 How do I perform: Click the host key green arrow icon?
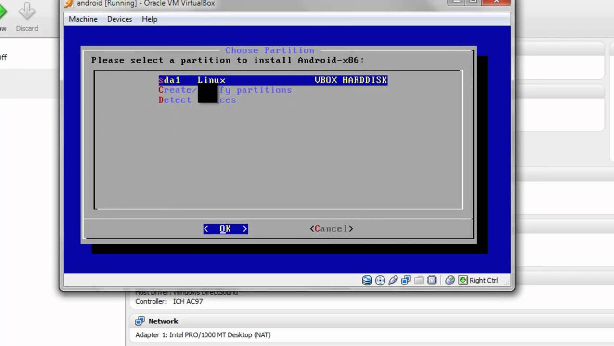463,280
